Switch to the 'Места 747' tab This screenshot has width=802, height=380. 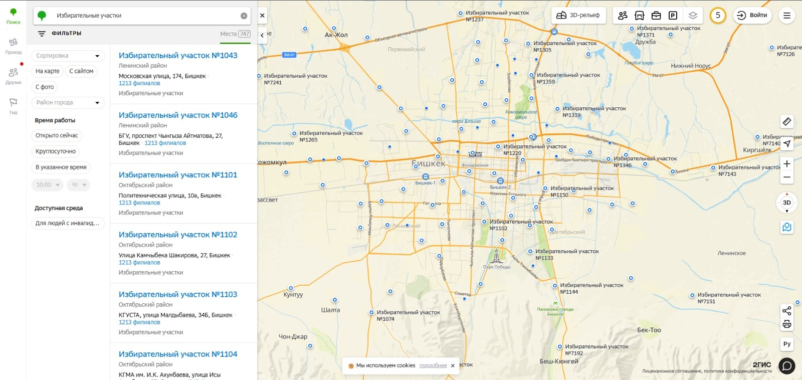[x=235, y=34]
